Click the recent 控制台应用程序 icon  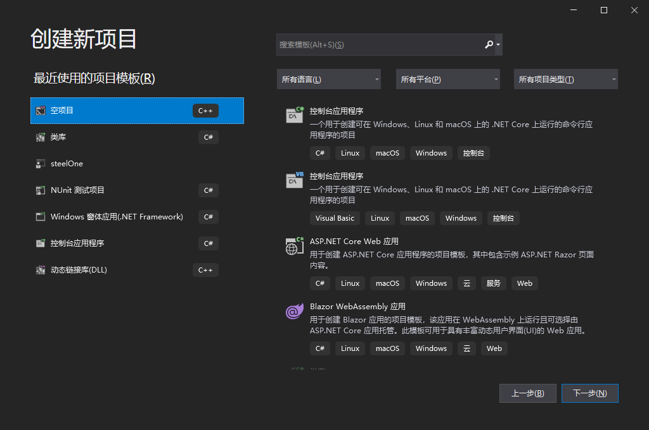(x=41, y=243)
